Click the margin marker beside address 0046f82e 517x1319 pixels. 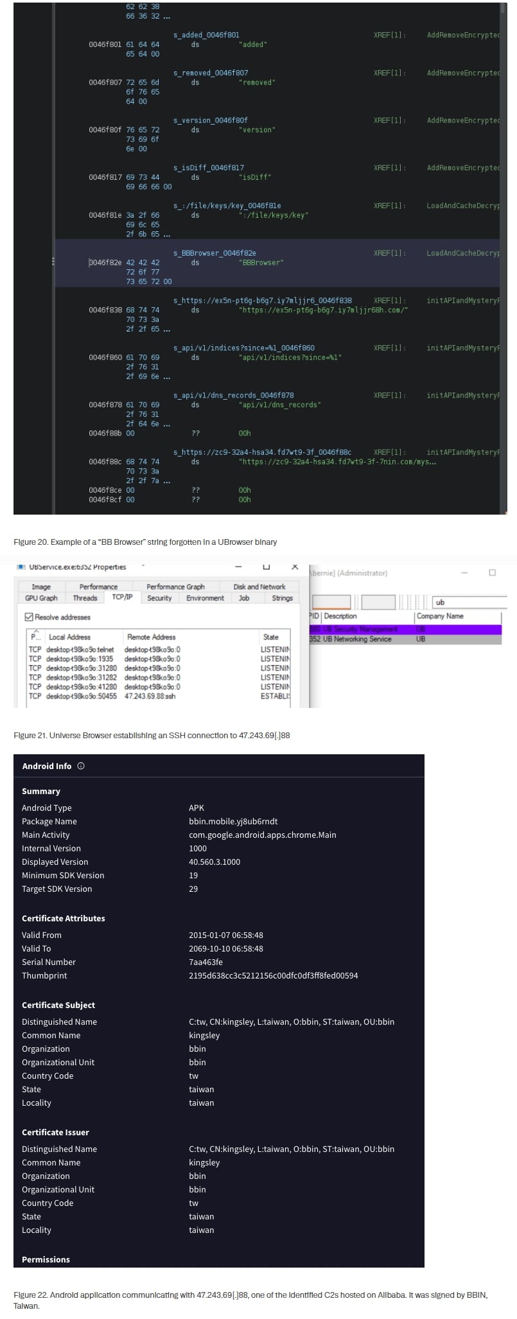pos(53,261)
